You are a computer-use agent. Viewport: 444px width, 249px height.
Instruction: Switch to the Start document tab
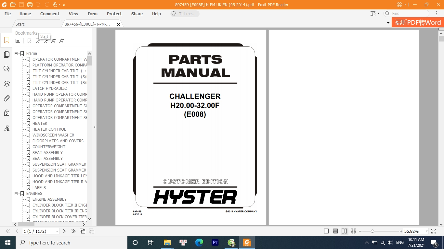click(37, 24)
